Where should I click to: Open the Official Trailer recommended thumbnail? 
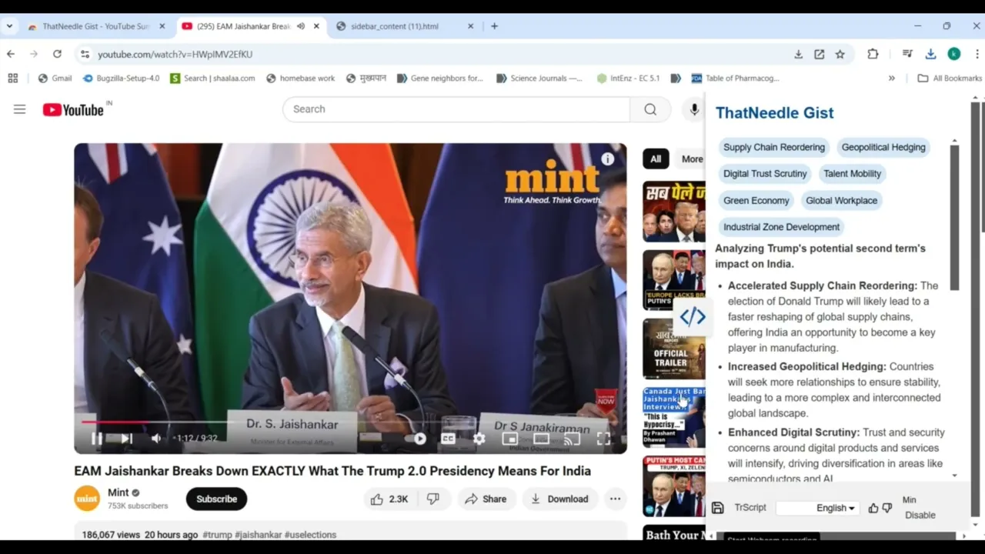674,349
